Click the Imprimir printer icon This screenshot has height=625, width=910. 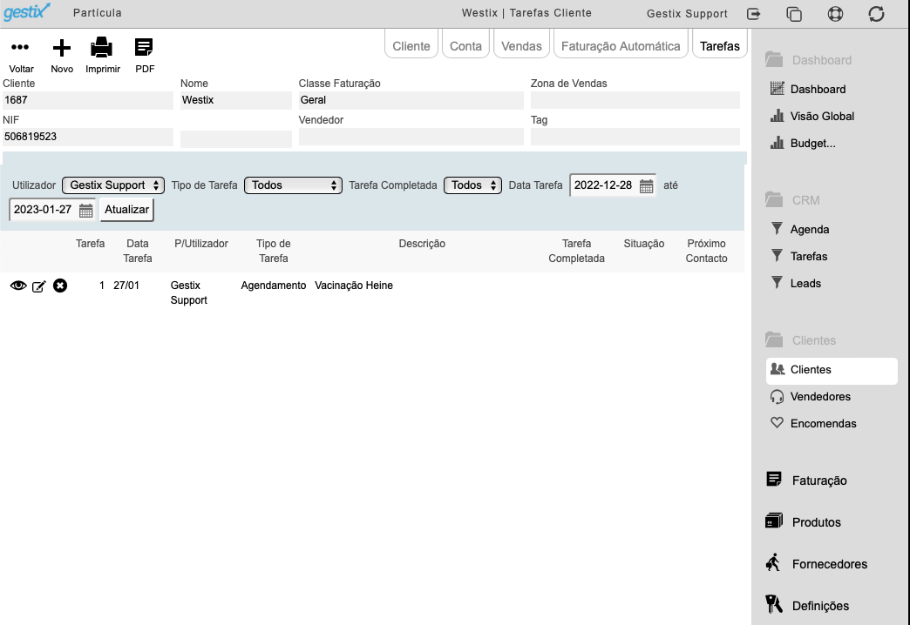coord(102,48)
